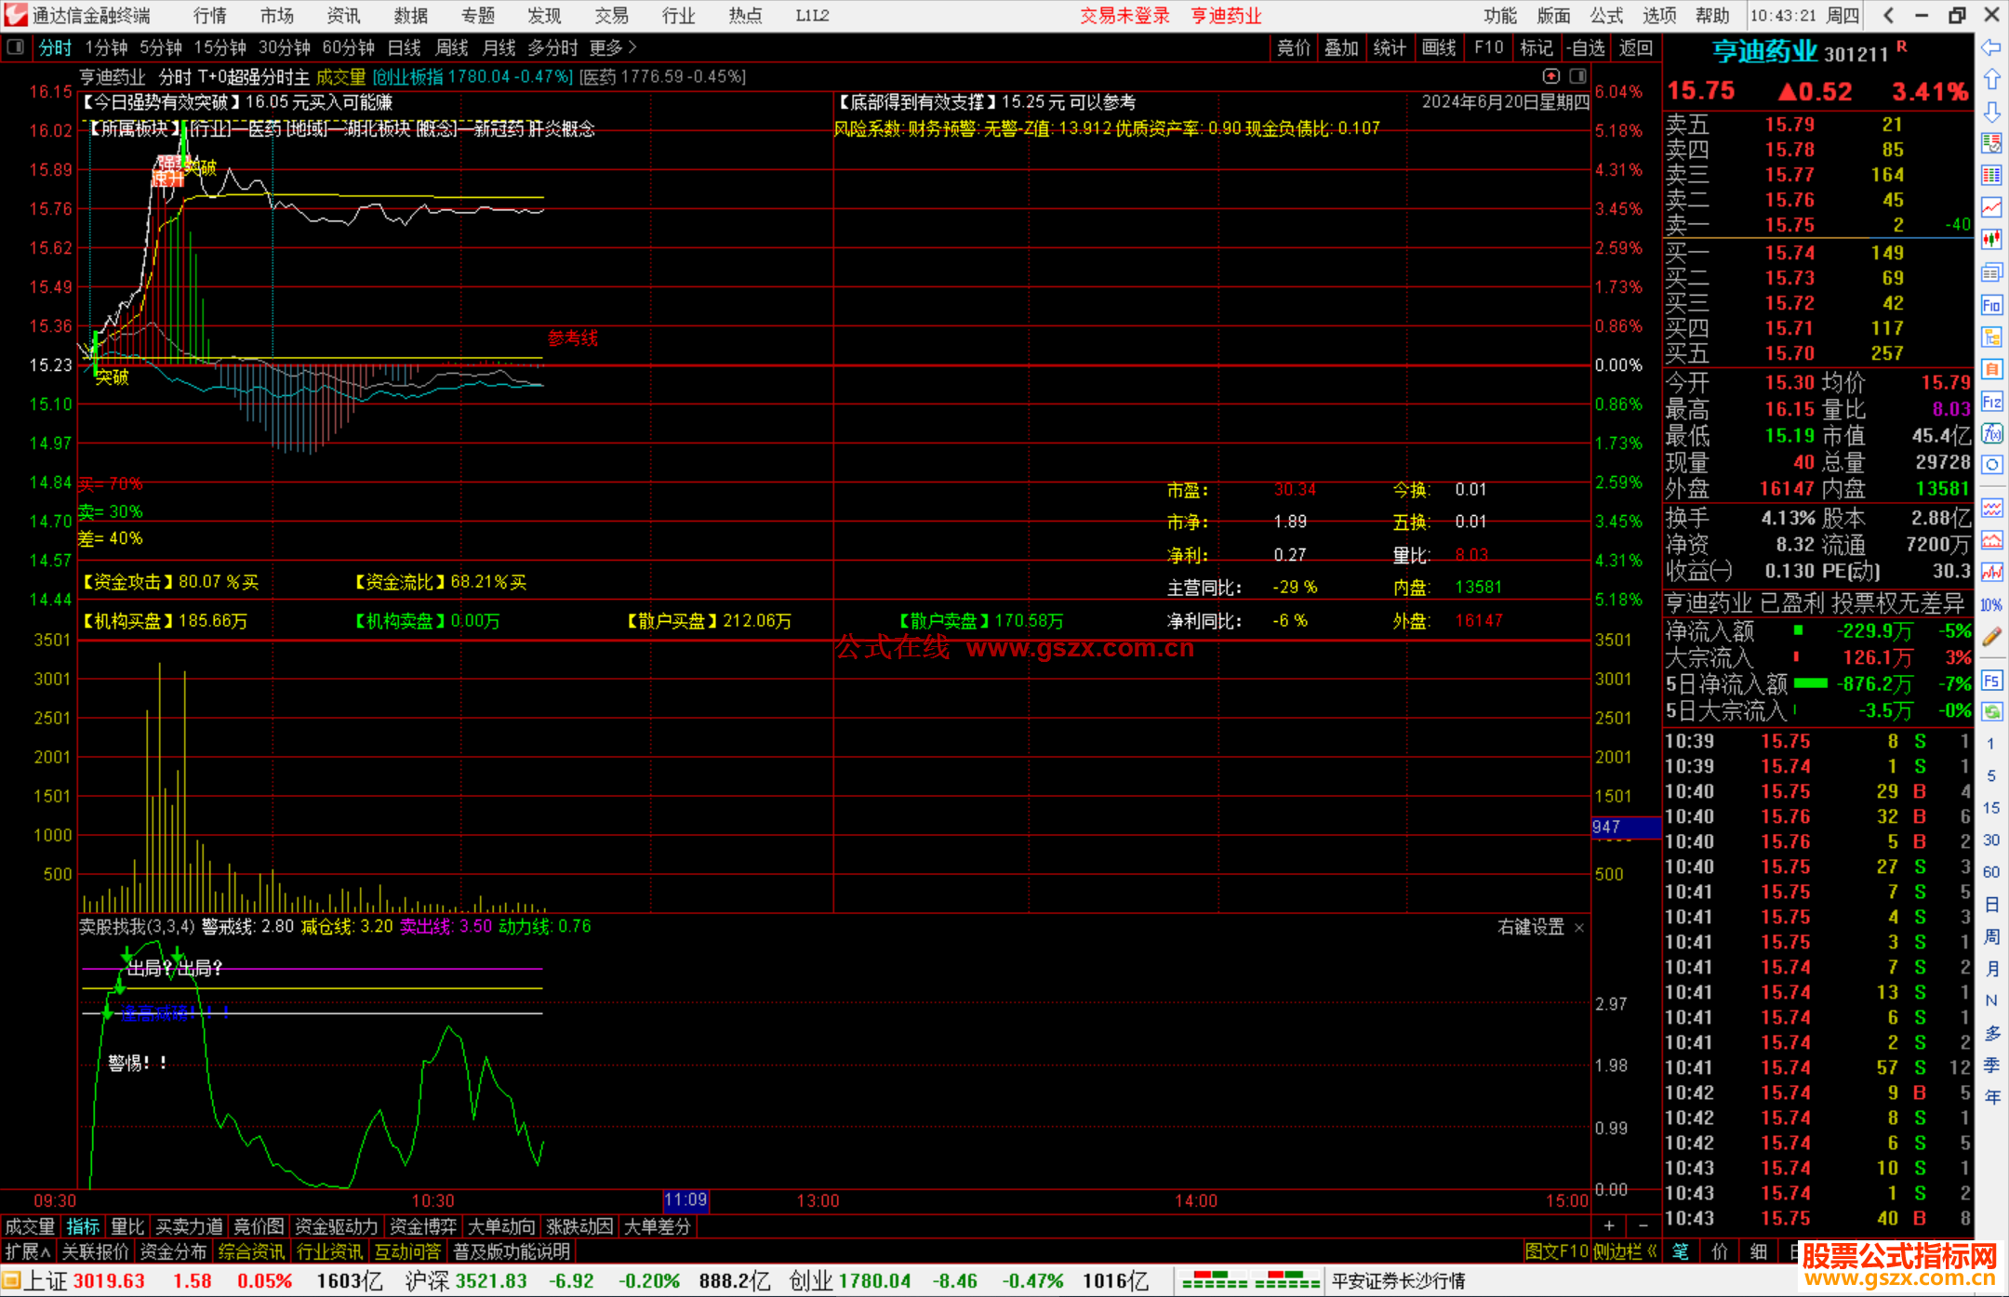This screenshot has width=2009, height=1297.
Task: Click the F12 icon in right sidebar
Action: 1991,402
